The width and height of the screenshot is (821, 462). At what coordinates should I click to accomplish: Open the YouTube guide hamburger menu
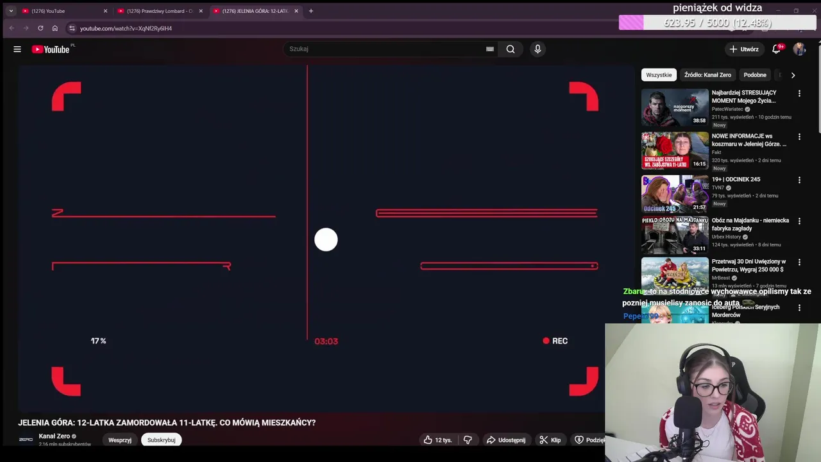(17, 49)
